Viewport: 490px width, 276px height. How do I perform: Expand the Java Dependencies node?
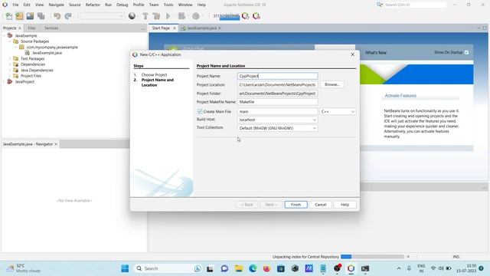tap(10, 70)
